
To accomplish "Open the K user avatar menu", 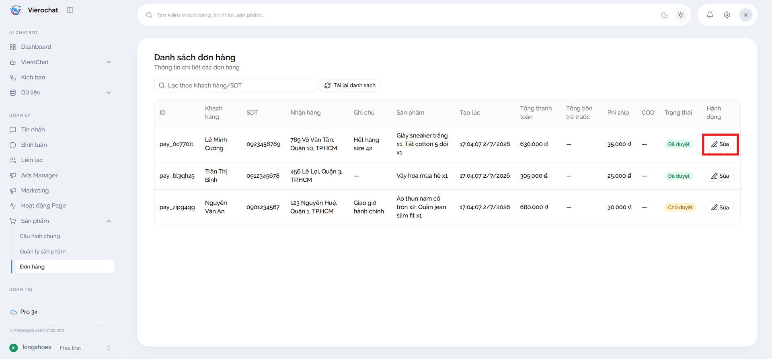I will [746, 15].
